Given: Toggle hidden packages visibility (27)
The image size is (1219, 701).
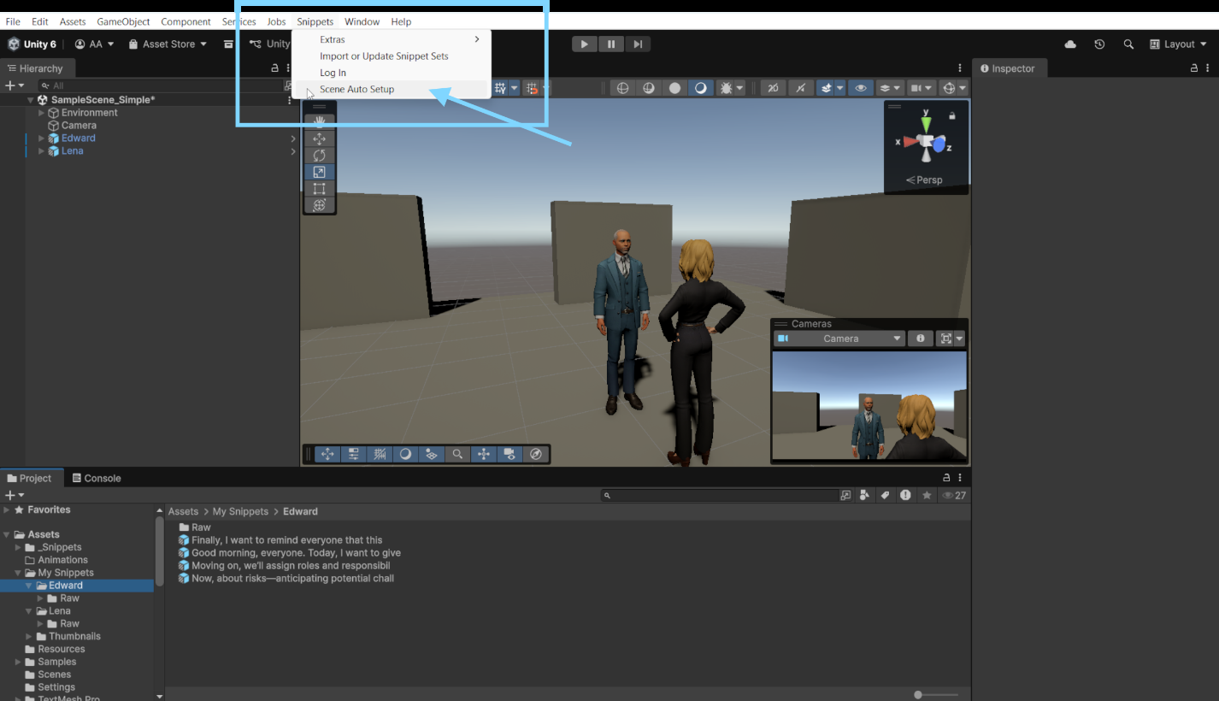Looking at the screenshot, I should 954,495.
